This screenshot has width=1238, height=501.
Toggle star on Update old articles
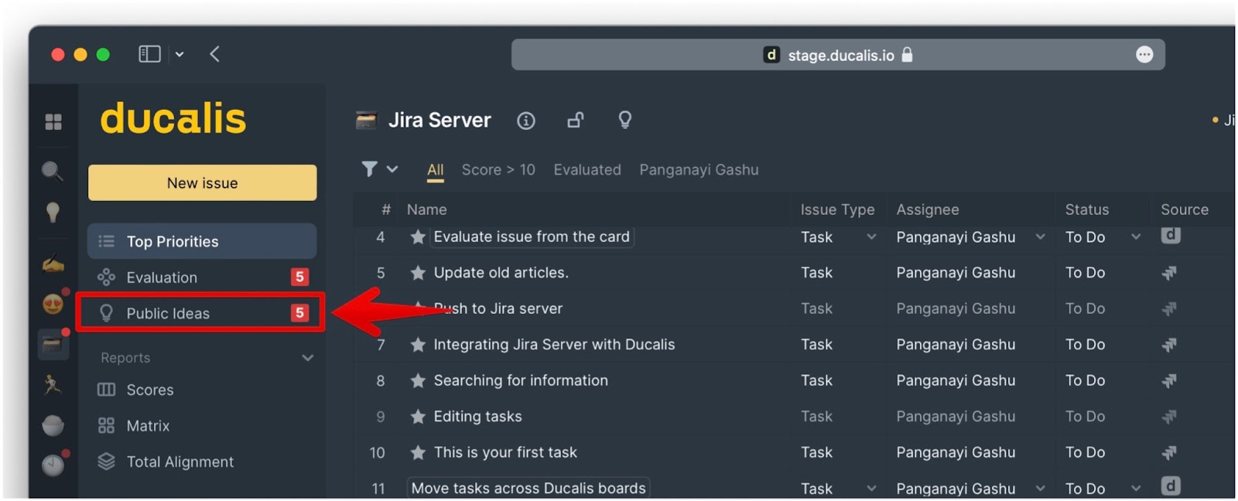pos(418,272)
